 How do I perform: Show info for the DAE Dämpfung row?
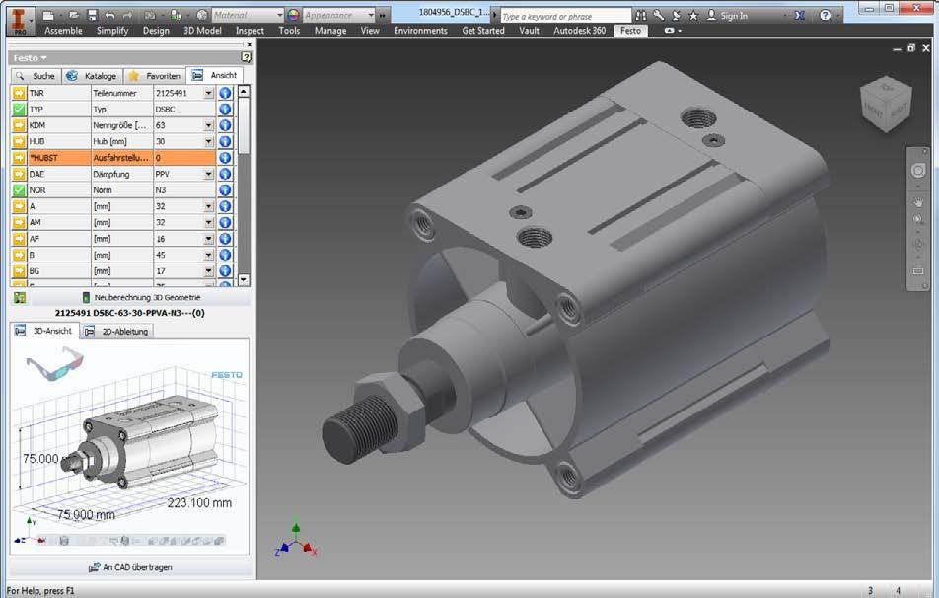(225, 174)
